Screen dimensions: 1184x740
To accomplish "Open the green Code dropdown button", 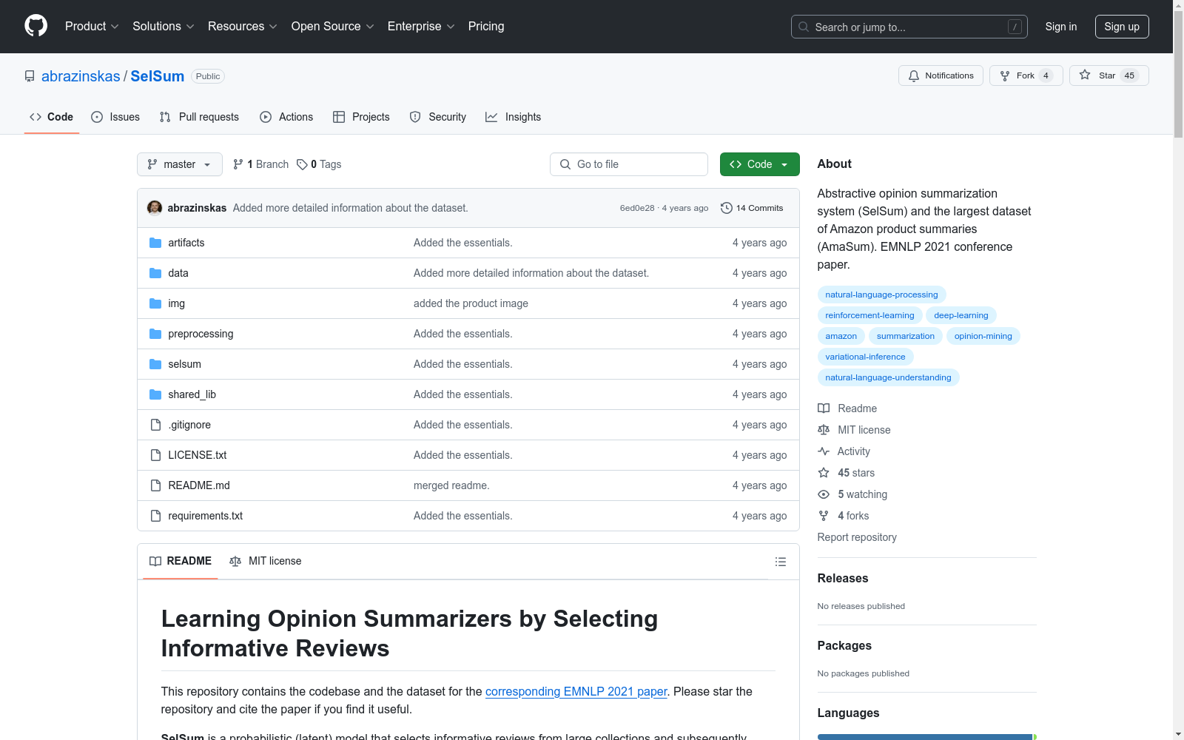I will [759, 164].
